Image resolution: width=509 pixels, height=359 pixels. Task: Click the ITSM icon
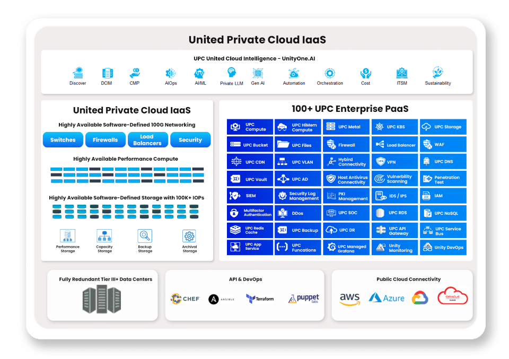pos(401,73)
